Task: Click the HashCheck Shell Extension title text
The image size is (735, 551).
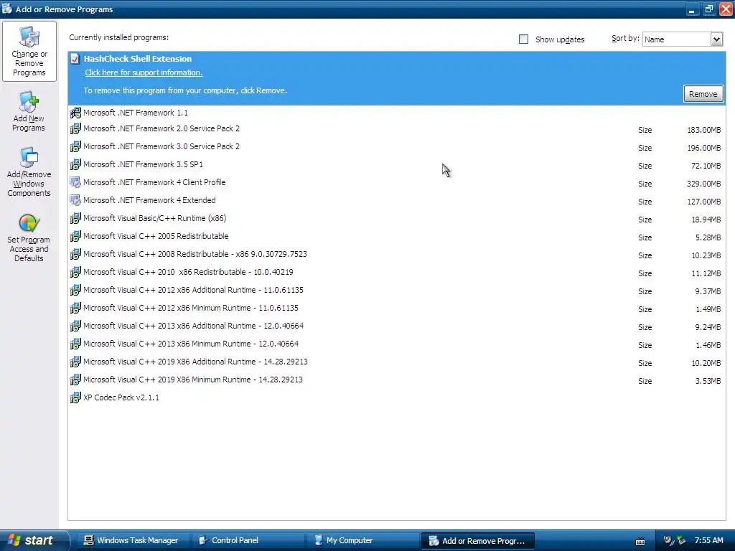Action: click(138, 59)
